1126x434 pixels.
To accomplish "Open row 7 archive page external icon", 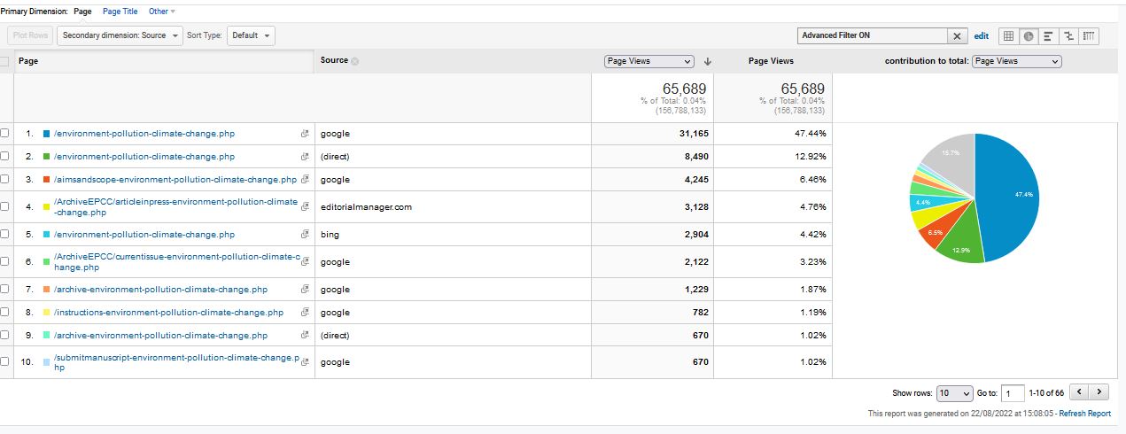I will [x=305, y=290].
